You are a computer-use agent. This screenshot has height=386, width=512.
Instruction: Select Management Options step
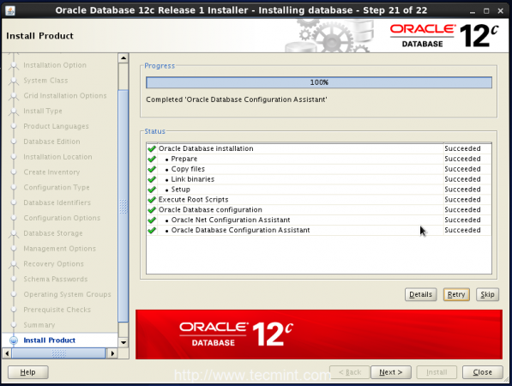pos(60,249)
